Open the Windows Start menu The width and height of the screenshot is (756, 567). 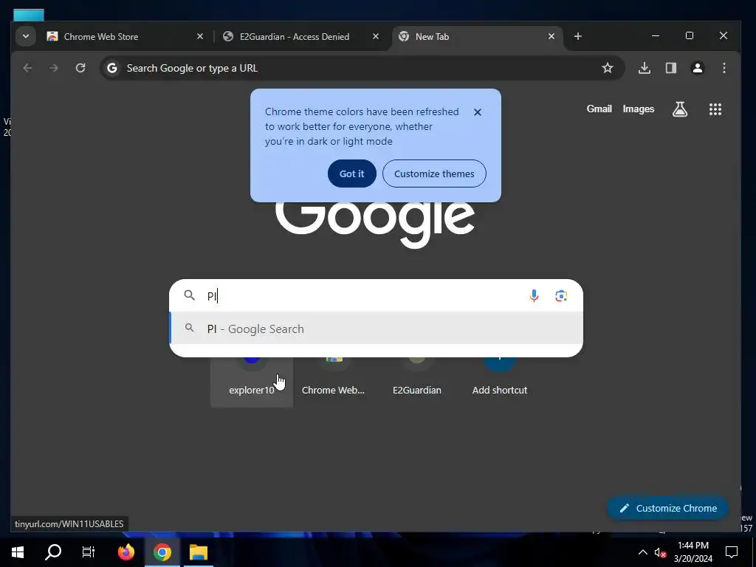point(18,552)
